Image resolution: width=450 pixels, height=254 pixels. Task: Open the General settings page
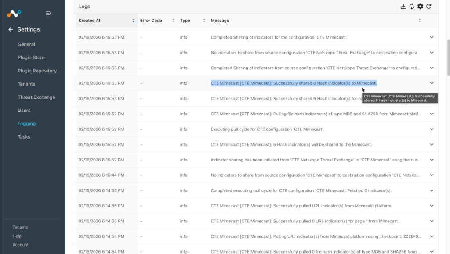[26, 44]
